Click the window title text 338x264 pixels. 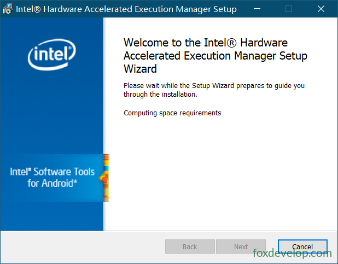(x=126, y=9)
